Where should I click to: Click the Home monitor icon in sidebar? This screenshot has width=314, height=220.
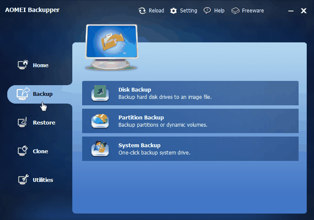pos(23,65)
